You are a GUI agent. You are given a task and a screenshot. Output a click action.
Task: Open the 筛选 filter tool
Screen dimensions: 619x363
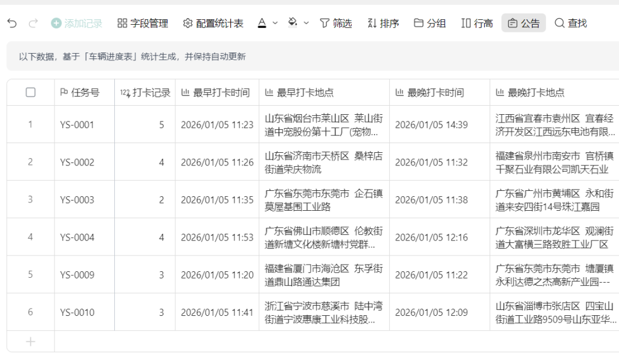coord(335,24)
